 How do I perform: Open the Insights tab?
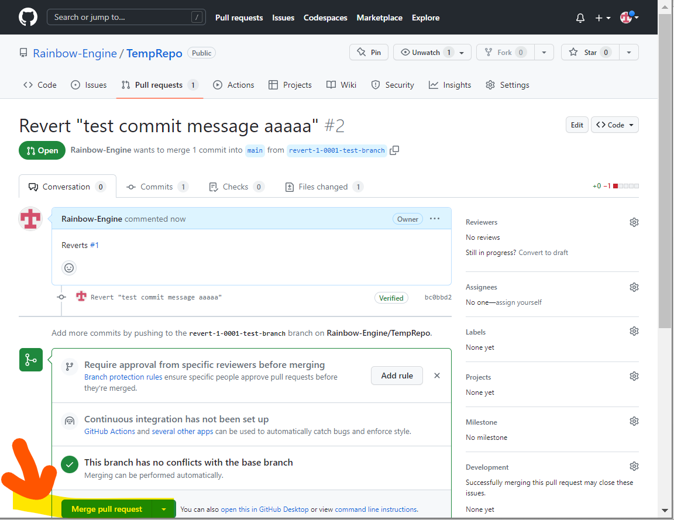450,85
